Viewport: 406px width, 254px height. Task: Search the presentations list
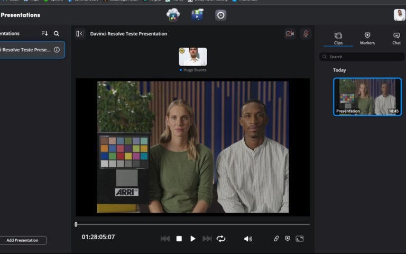point(56,33)
